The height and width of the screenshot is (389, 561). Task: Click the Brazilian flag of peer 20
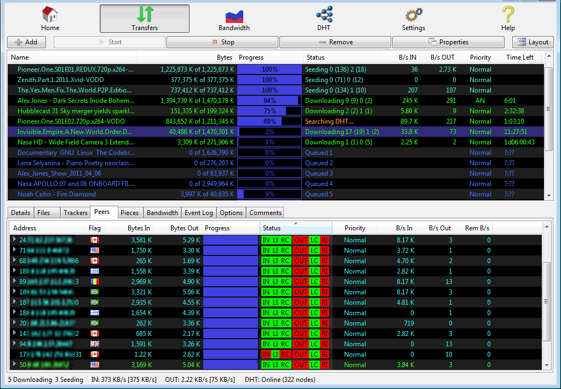point(95,323)
